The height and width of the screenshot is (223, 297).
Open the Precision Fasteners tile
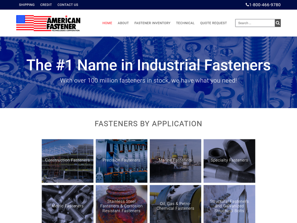click(x=121, y=161)
